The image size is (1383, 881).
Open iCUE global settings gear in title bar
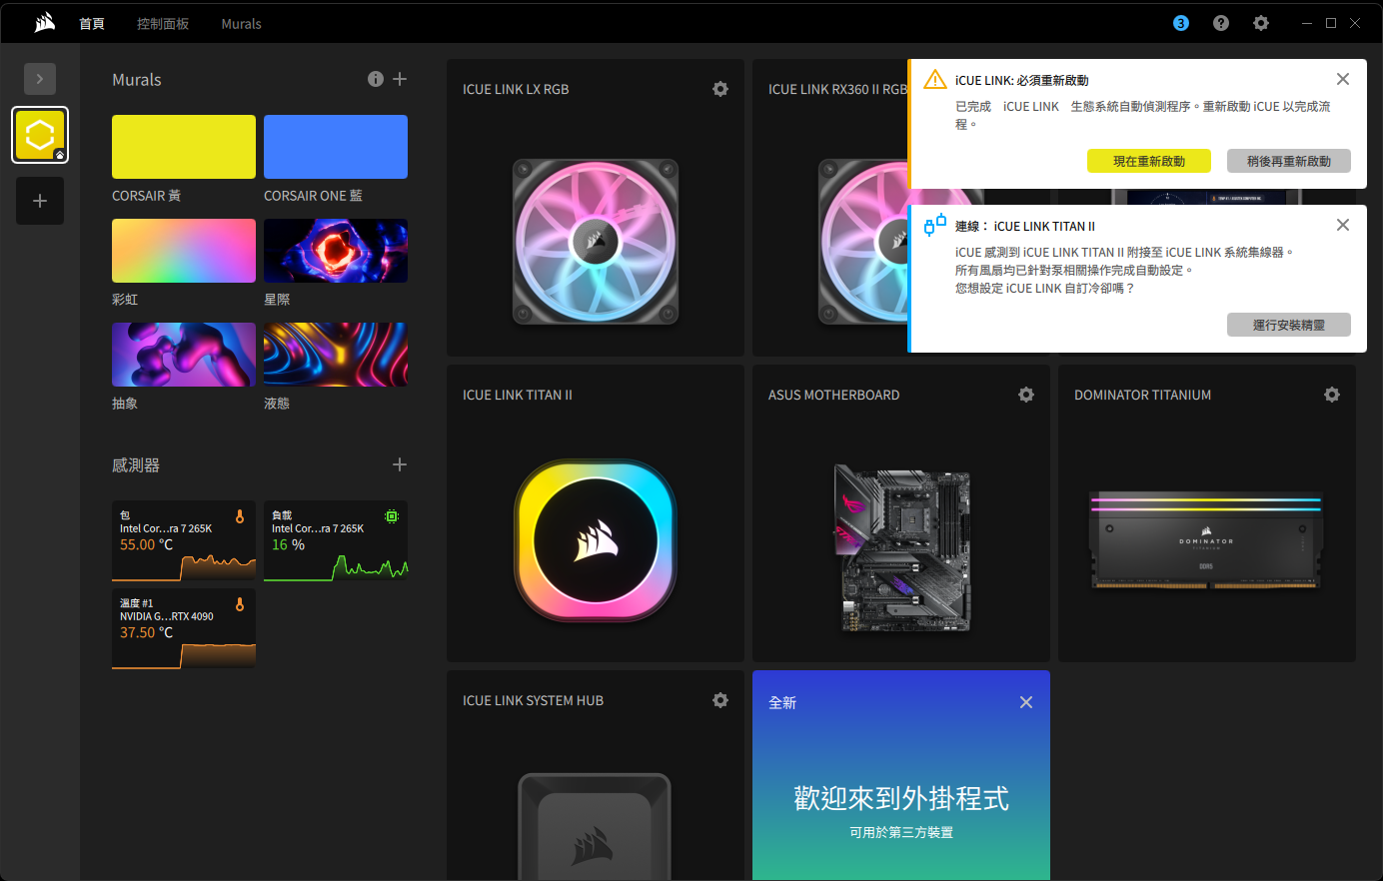(x=1261, y=23)
